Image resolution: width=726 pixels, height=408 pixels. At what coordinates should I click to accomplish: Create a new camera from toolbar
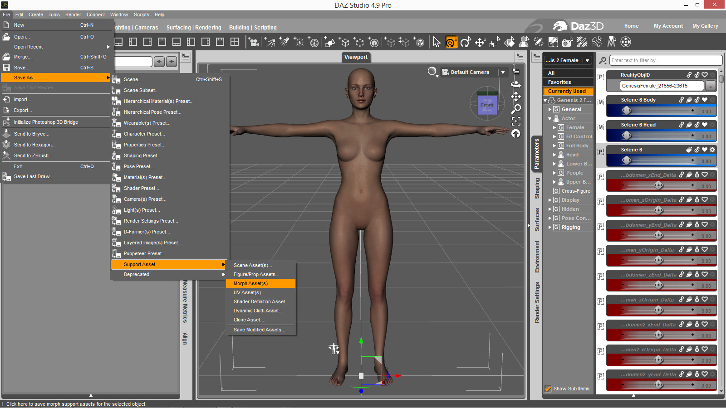tap(253, 42)
